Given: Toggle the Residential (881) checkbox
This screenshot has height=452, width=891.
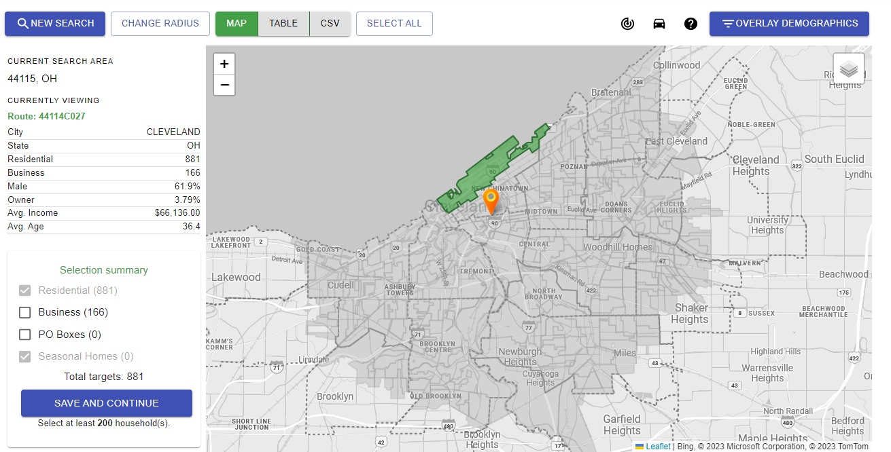Looking at the screenshot, I should tap(25, 290).
